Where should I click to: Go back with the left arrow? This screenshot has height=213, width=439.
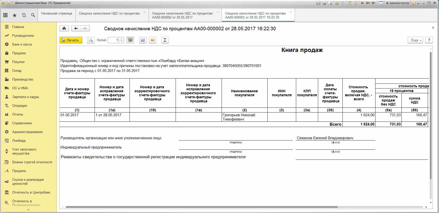[76, 28]
